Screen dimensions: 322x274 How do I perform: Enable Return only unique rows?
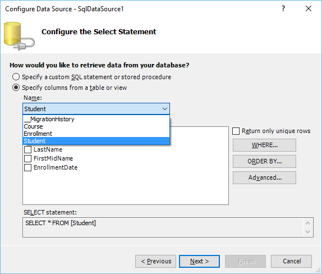236,131
